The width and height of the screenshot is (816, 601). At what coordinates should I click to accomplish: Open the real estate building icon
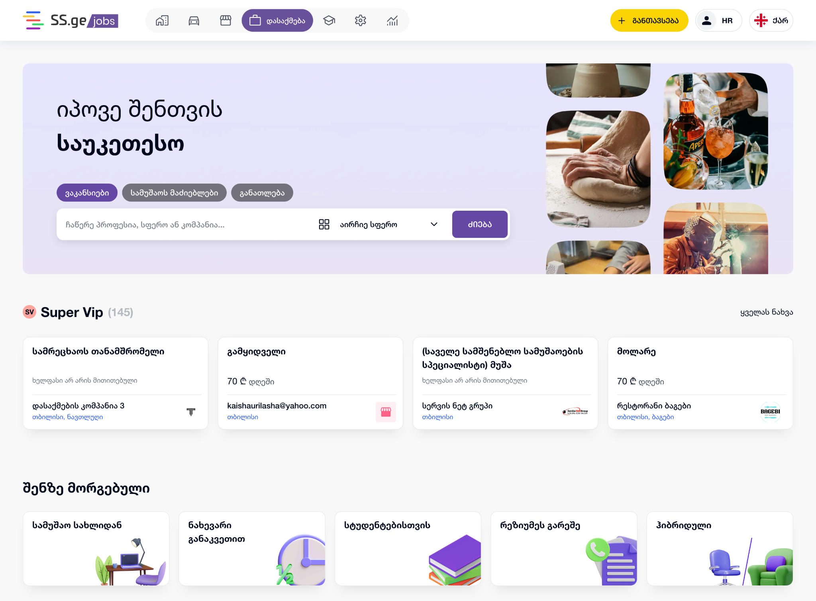pos(162,20)
